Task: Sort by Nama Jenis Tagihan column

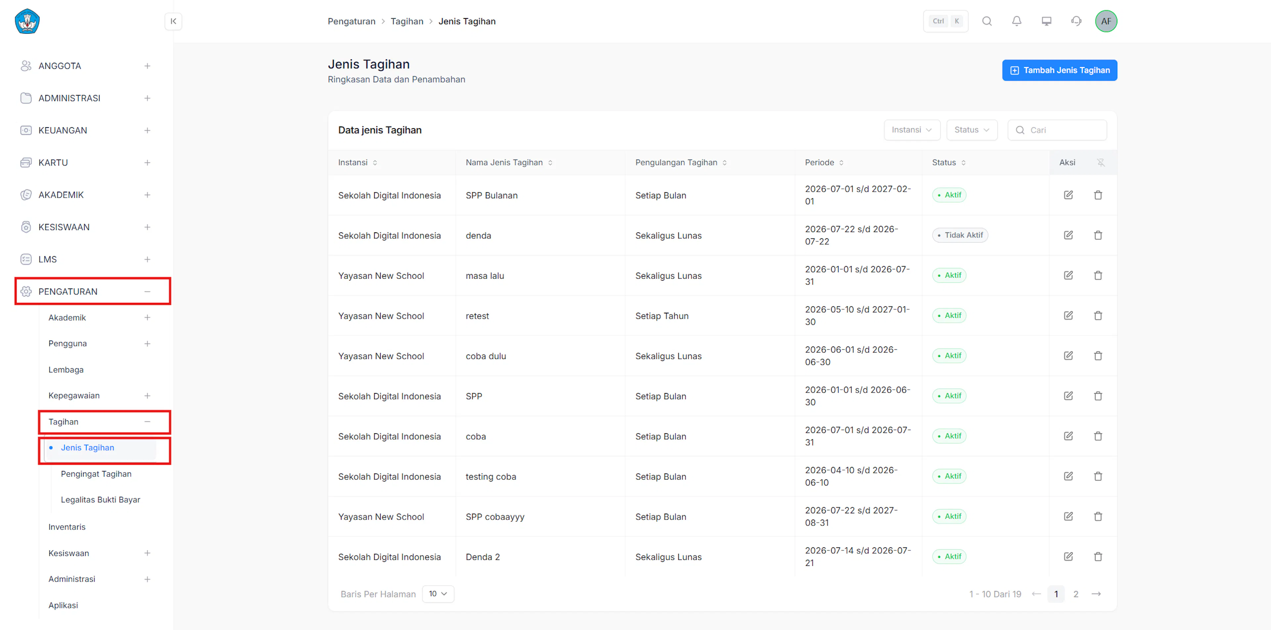Action: coord(550,163)
